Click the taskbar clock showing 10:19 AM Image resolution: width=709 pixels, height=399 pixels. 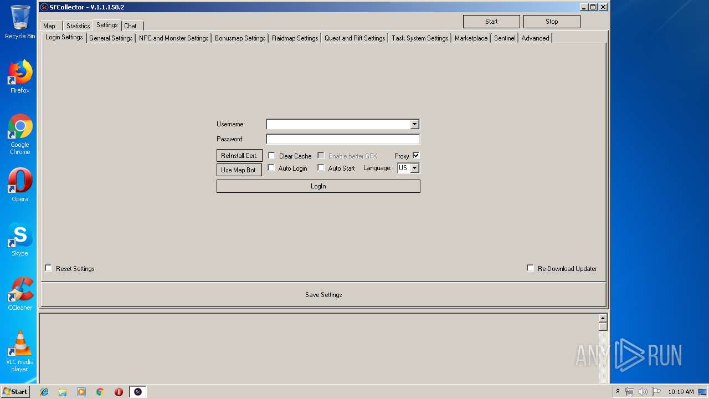click(681, 392)
